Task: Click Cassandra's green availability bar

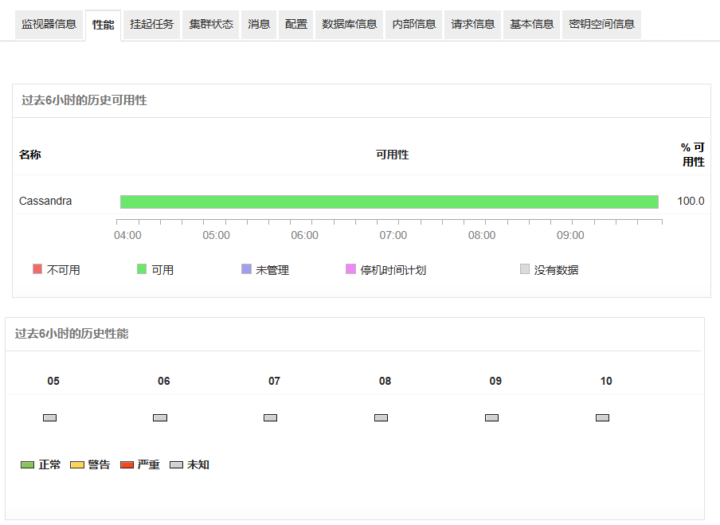Action: (x=389, y=201)
